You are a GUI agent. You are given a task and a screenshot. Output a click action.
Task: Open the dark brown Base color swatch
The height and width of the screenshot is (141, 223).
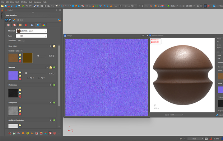click(x=28, y=58)
